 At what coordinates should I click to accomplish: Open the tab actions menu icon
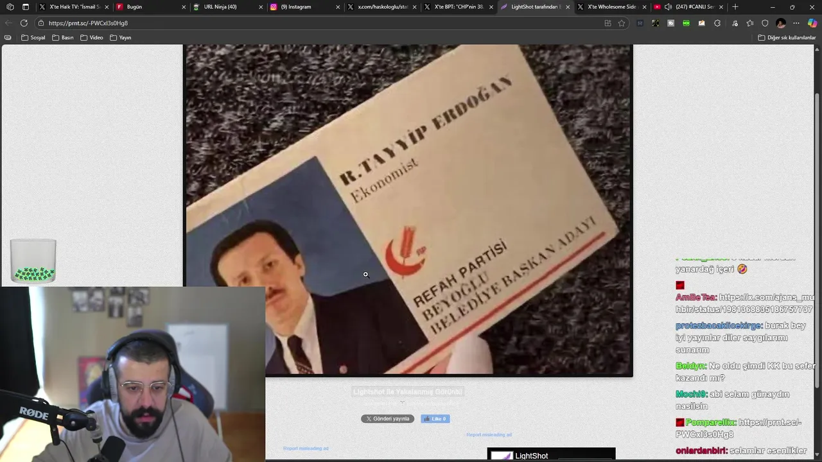coord(26,7)
